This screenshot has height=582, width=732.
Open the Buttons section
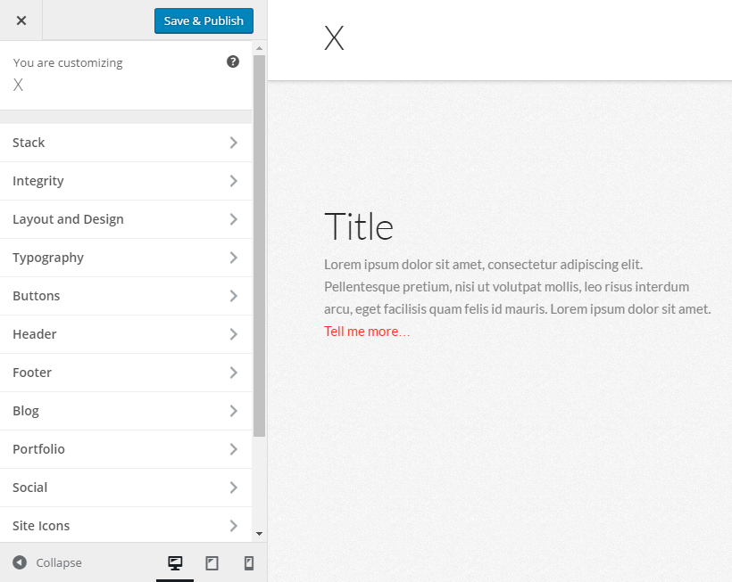[126, 296]
